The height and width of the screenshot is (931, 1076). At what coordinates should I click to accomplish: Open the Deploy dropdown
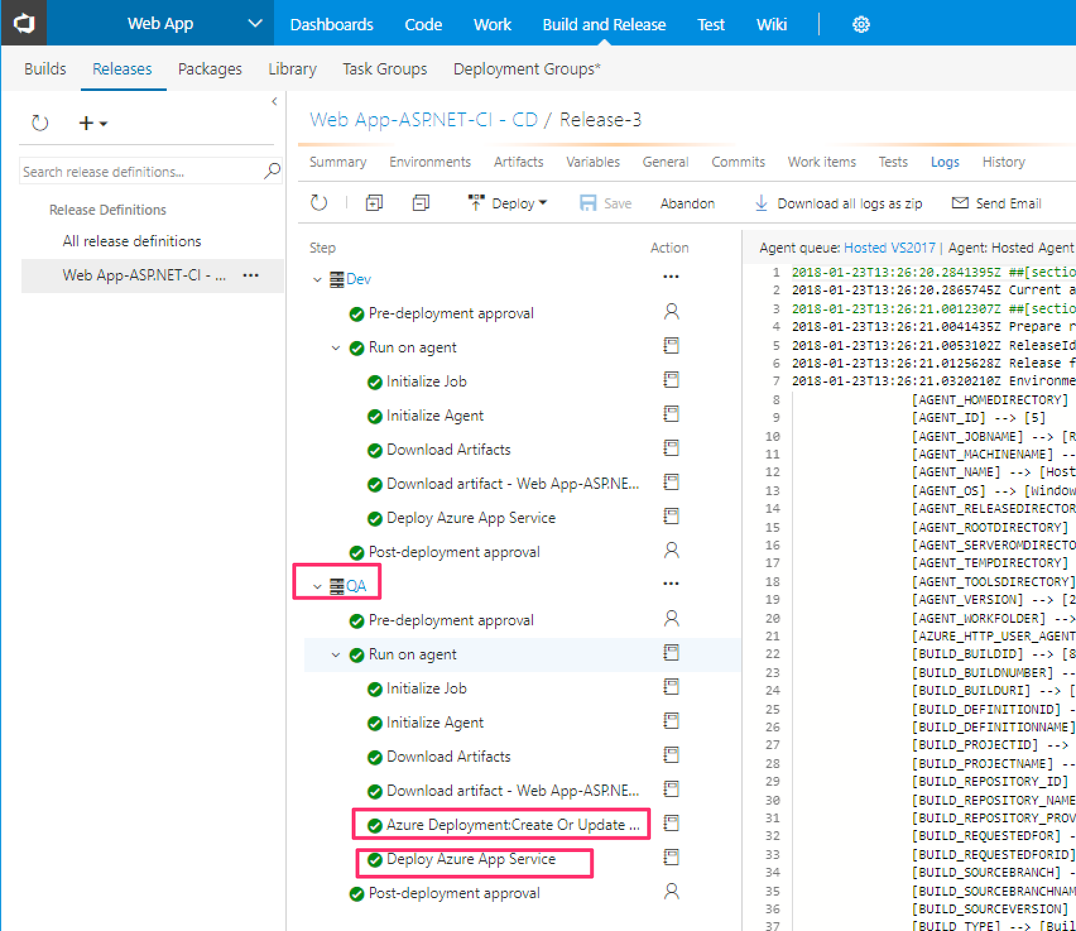[x=507, y=203]
